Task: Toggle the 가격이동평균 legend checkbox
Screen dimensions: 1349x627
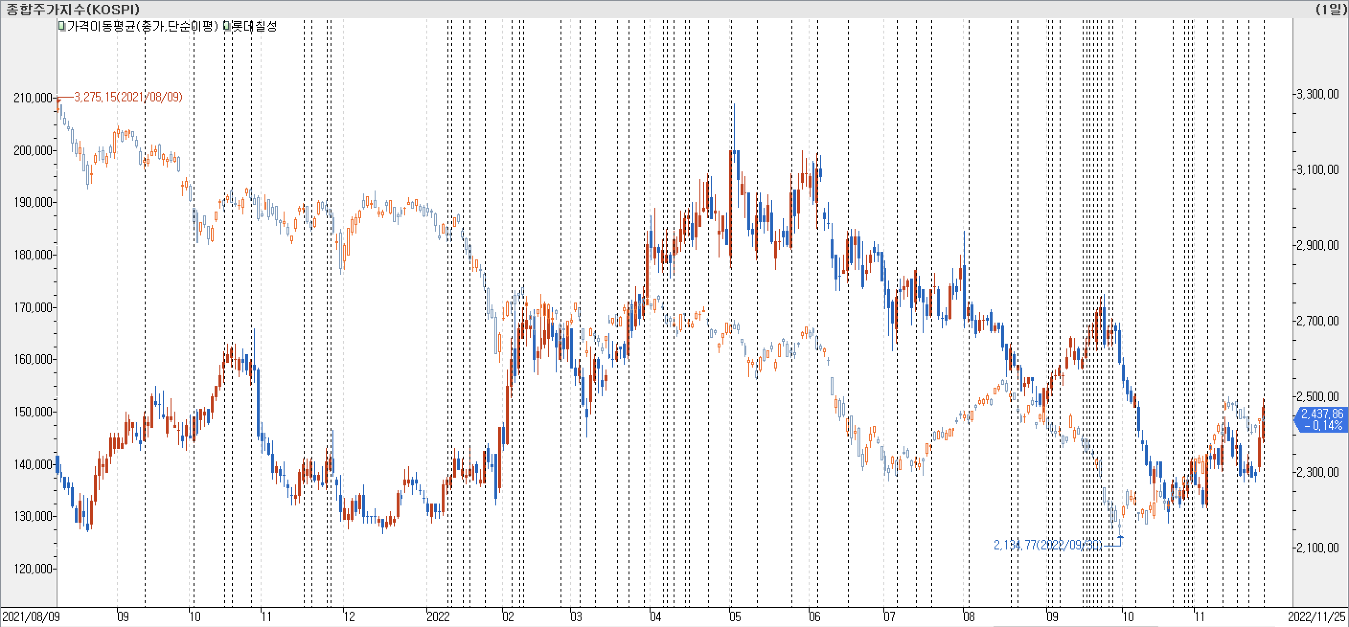Action: point(62,26)
